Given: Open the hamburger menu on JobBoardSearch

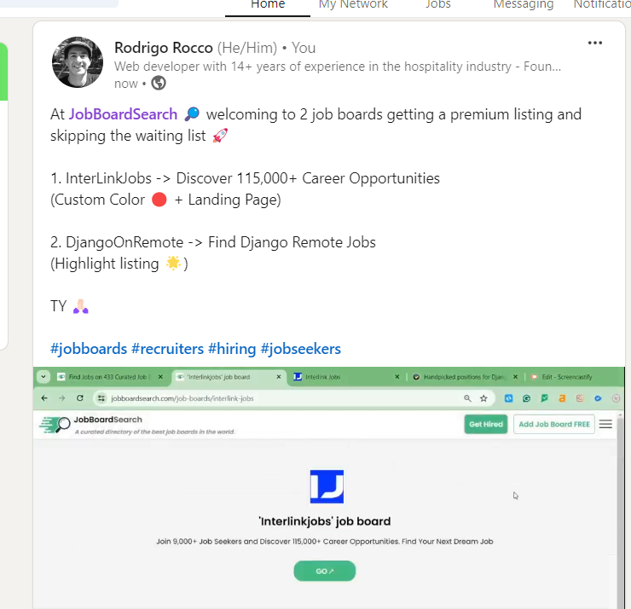Looking at the screenshot, I should (605, 424).
